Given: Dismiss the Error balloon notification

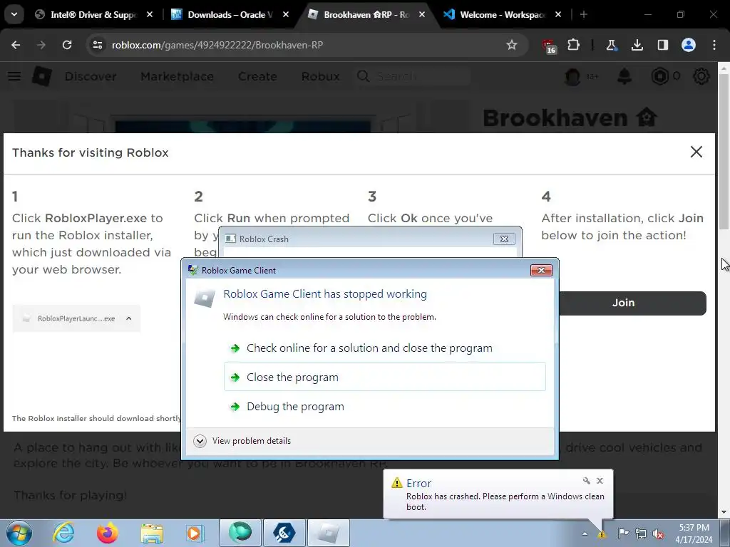Looking at the screenshot, I should (x=600, y=481).
